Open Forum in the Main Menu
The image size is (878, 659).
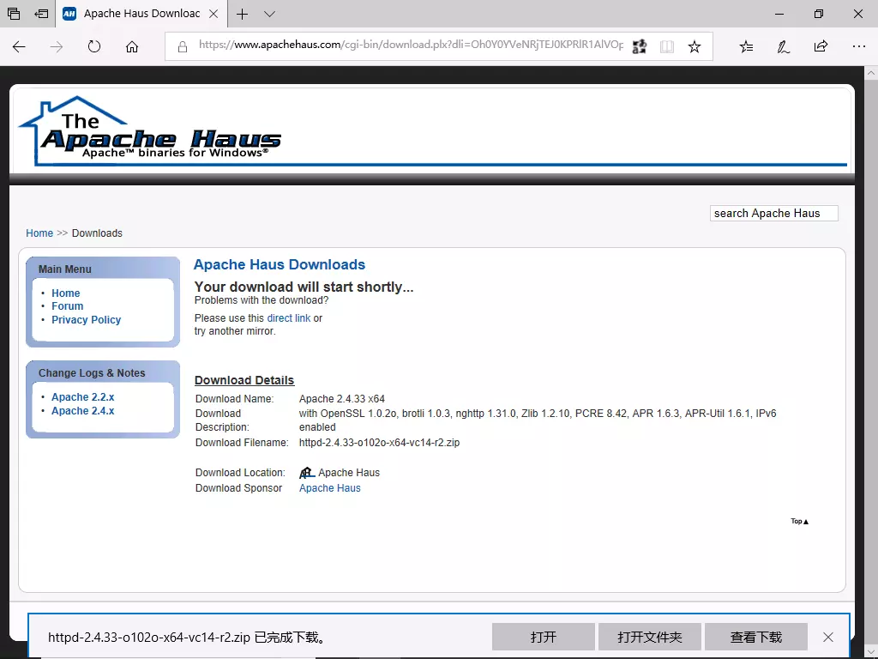[67, 306]
